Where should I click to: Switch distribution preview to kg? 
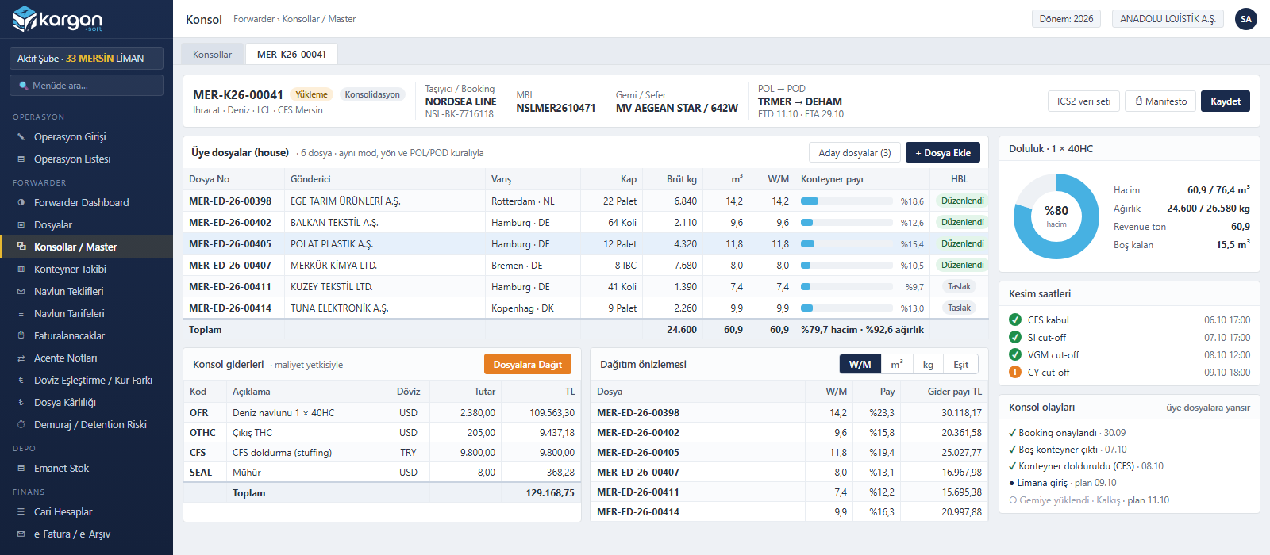point(928,364)
